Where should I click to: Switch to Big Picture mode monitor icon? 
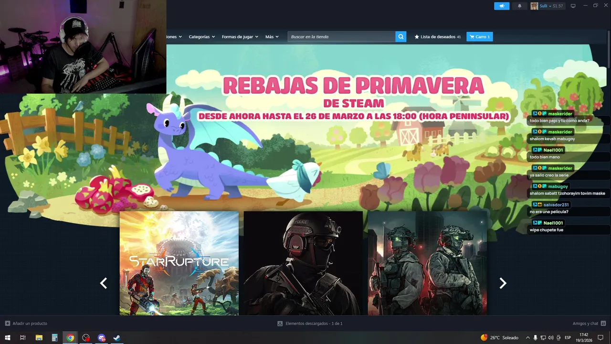click(573, 6)
